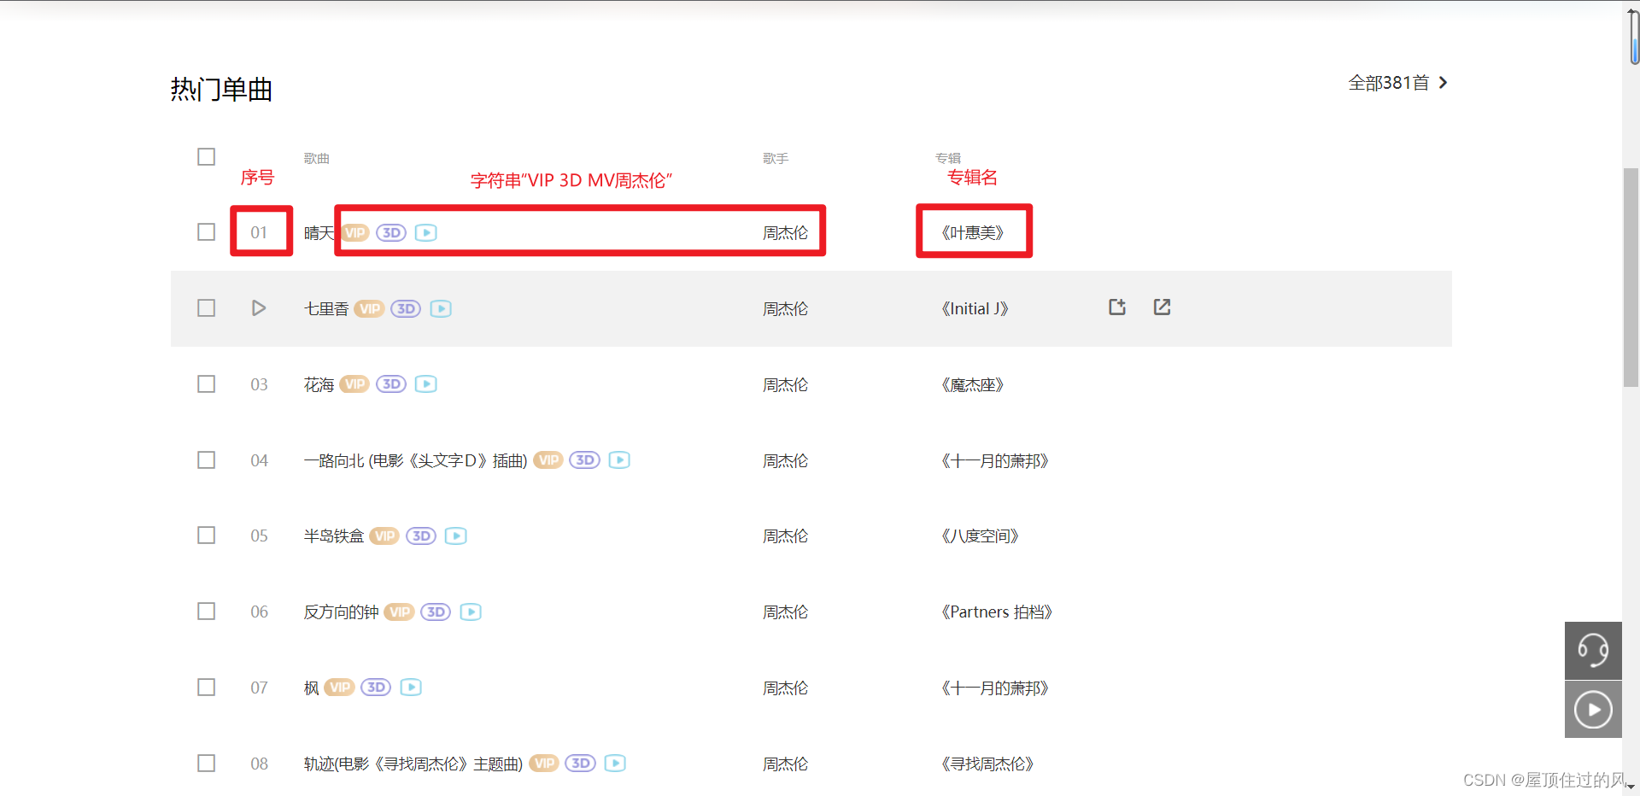
Task: Play 七里香 with the triangle play icon
Action: [259, 308]
